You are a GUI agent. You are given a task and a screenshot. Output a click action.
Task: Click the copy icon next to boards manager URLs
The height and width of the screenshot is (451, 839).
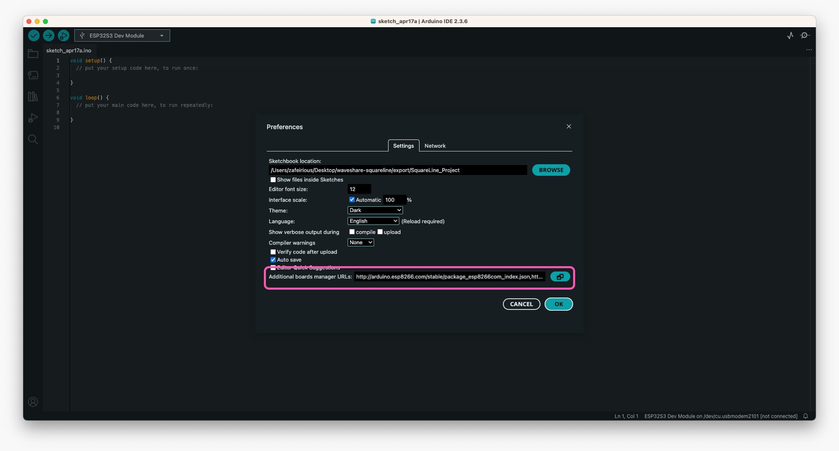(x=560, y=276)
